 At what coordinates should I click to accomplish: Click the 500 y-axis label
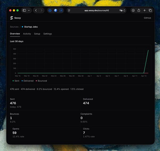pos(14,49)
